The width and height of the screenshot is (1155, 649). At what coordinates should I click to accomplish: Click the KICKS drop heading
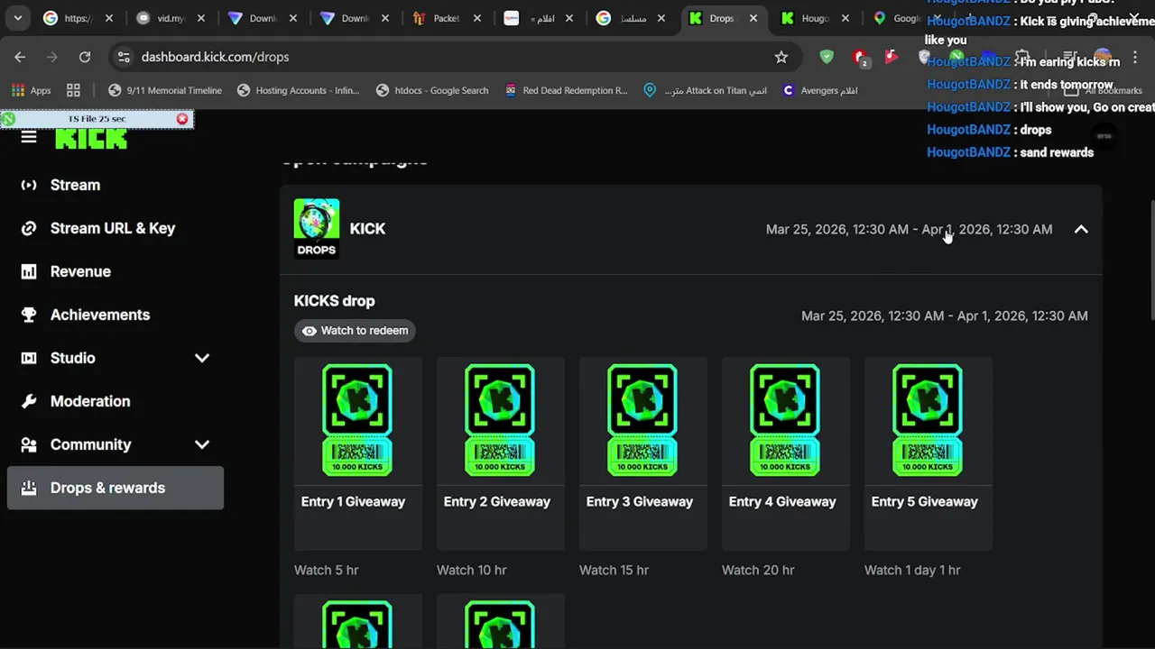tap(334, 301)
